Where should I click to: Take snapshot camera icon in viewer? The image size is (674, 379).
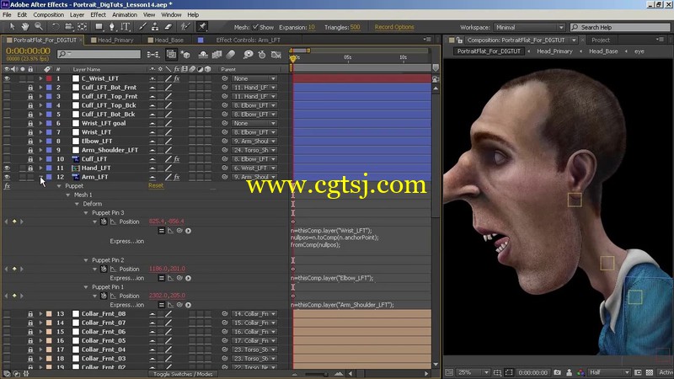558,372
